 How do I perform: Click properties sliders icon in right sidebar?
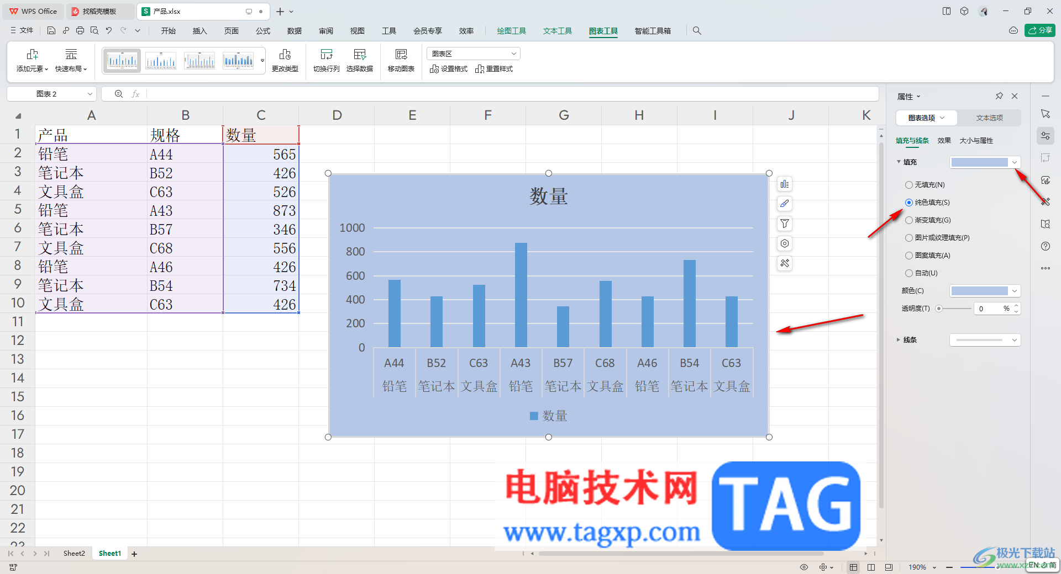[x=1046, y=136]
